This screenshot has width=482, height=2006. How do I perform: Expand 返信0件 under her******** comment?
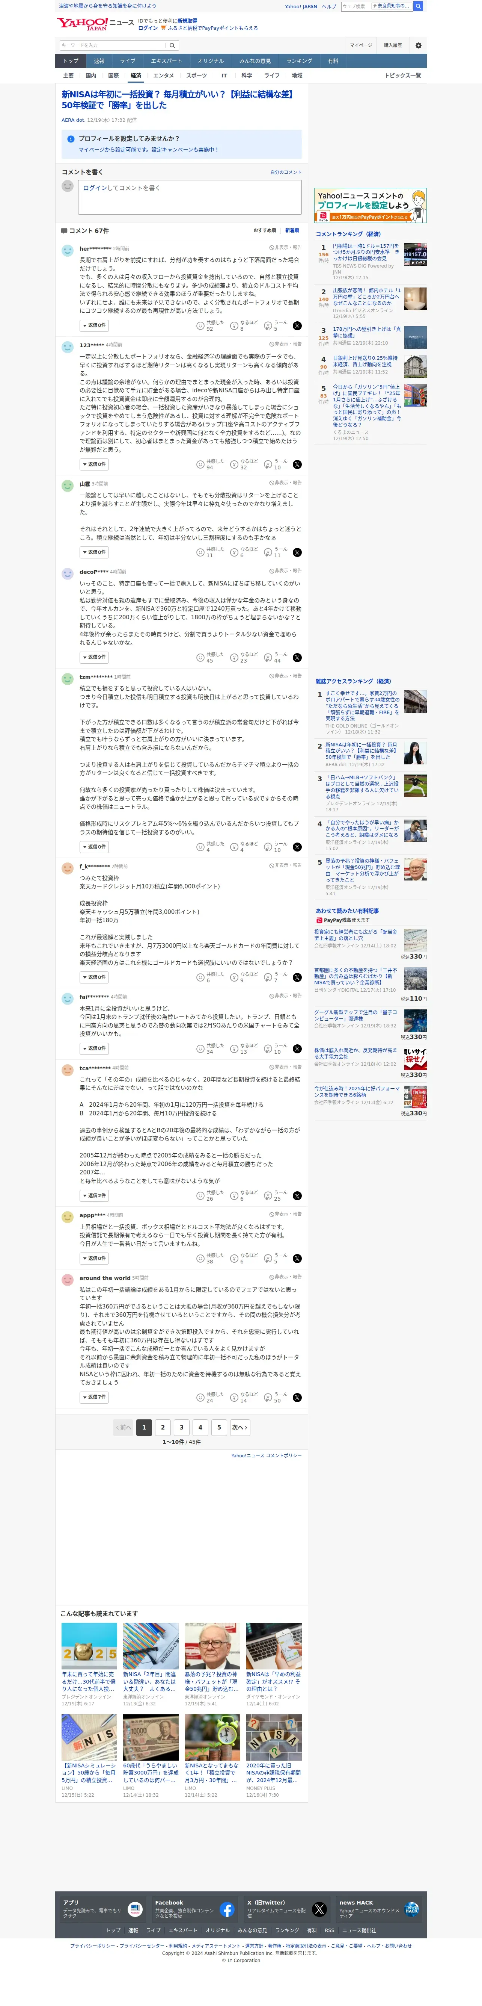[94, 325]
